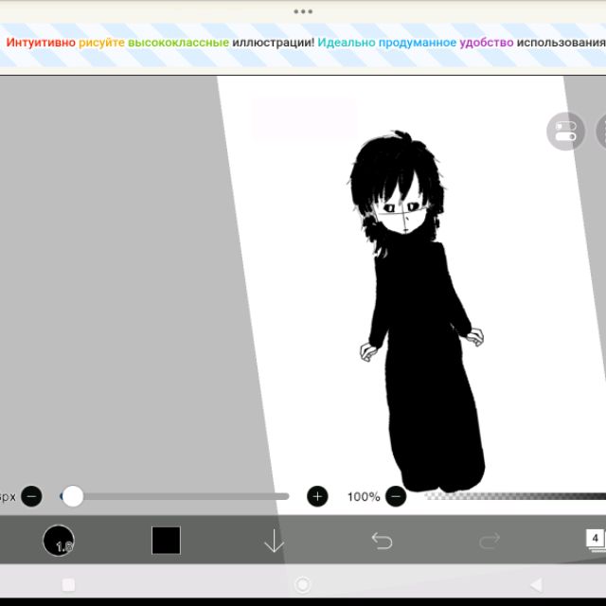Toggle the quick settings switch icon
Screen dimensions: 606x606
pyautogui.click(x=565, y=132)
